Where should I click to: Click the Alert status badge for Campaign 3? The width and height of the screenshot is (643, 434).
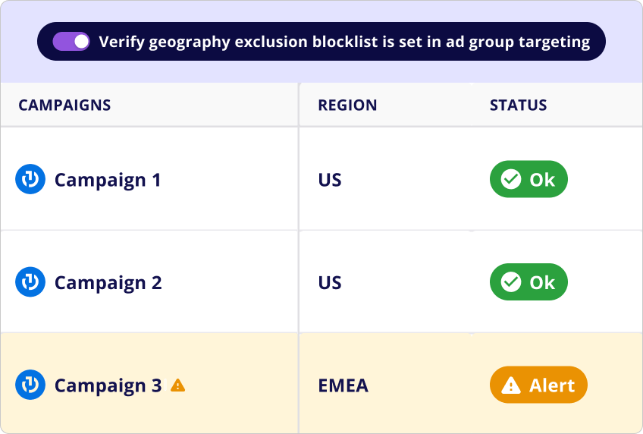tap(538, 385)
